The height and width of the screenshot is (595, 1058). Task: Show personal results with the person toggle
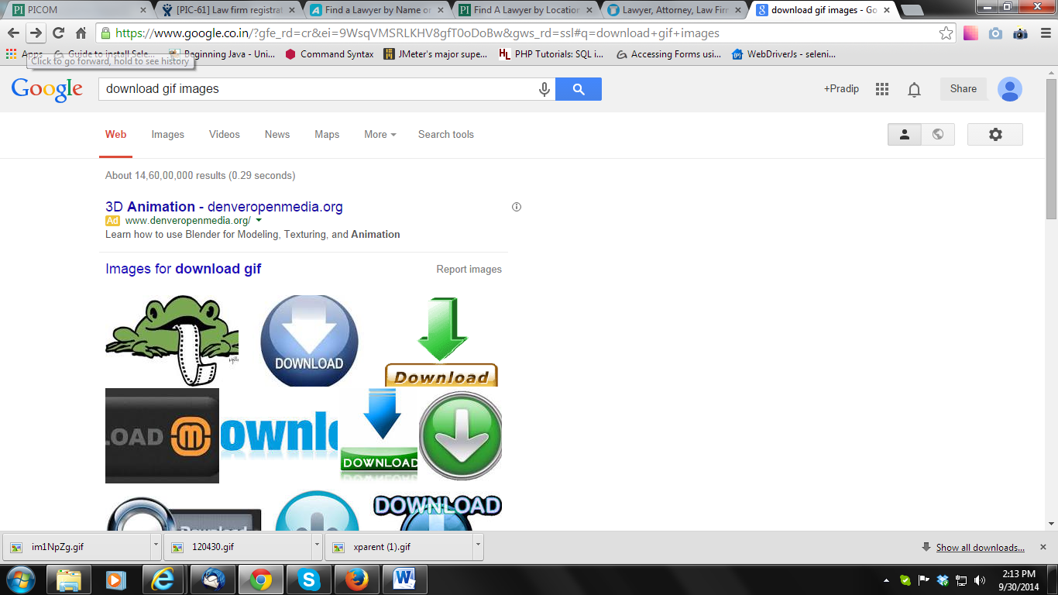pos(904,134)
